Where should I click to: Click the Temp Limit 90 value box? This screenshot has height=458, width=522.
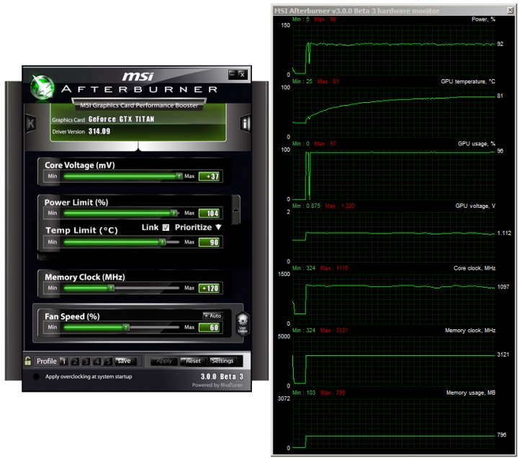click(209, 242)
